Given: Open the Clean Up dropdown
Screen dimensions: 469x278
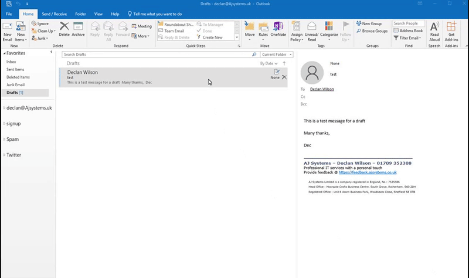Looking at the screenshot, I should (x=43, y=31).
